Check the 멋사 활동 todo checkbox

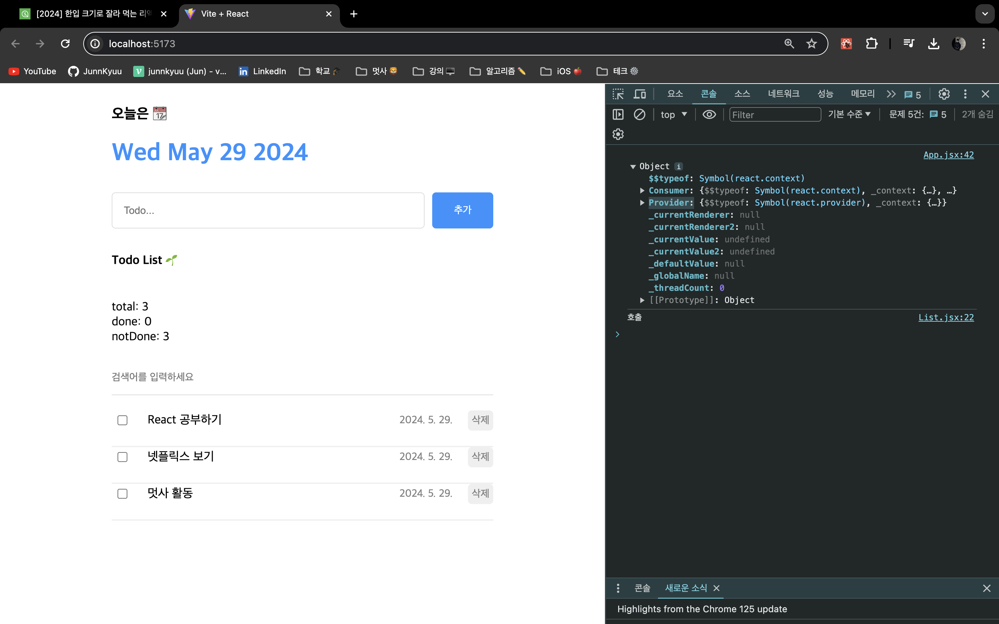122,494
